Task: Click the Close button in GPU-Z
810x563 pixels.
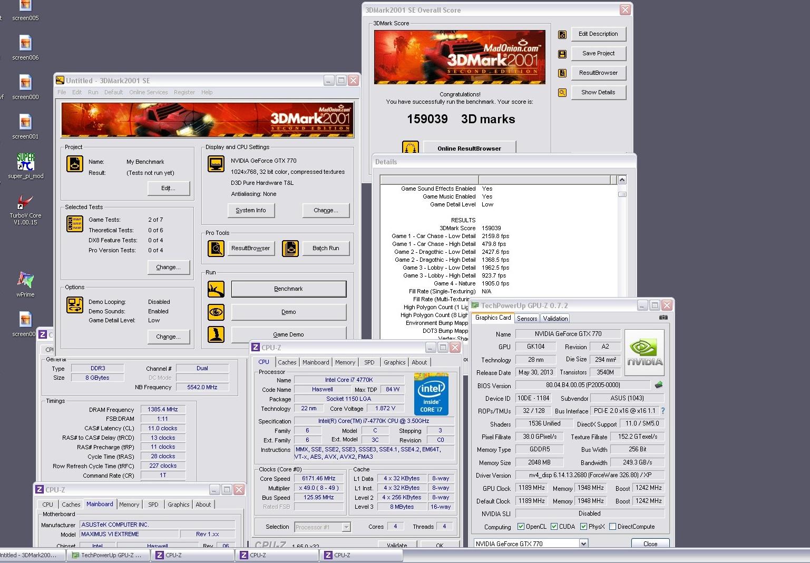Action: click(x=650, y=544)
